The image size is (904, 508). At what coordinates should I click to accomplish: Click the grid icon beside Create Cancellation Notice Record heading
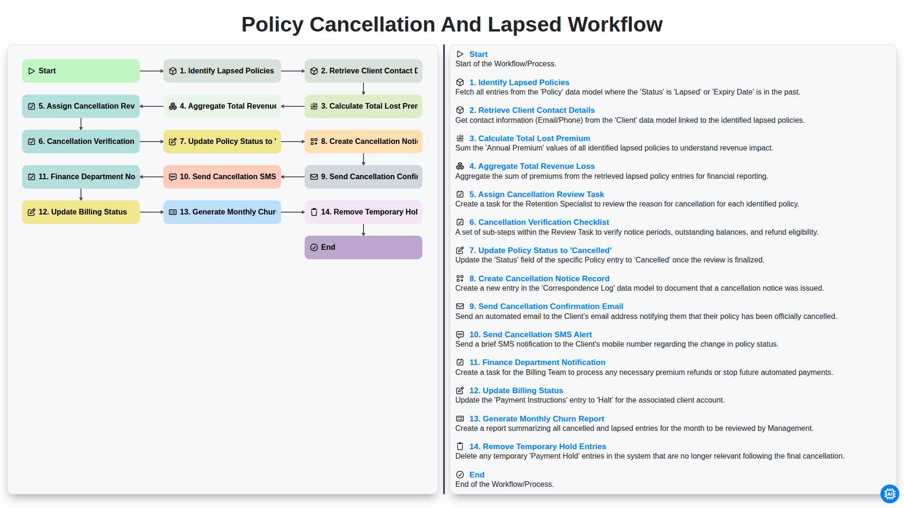click(x=460, y=278)
